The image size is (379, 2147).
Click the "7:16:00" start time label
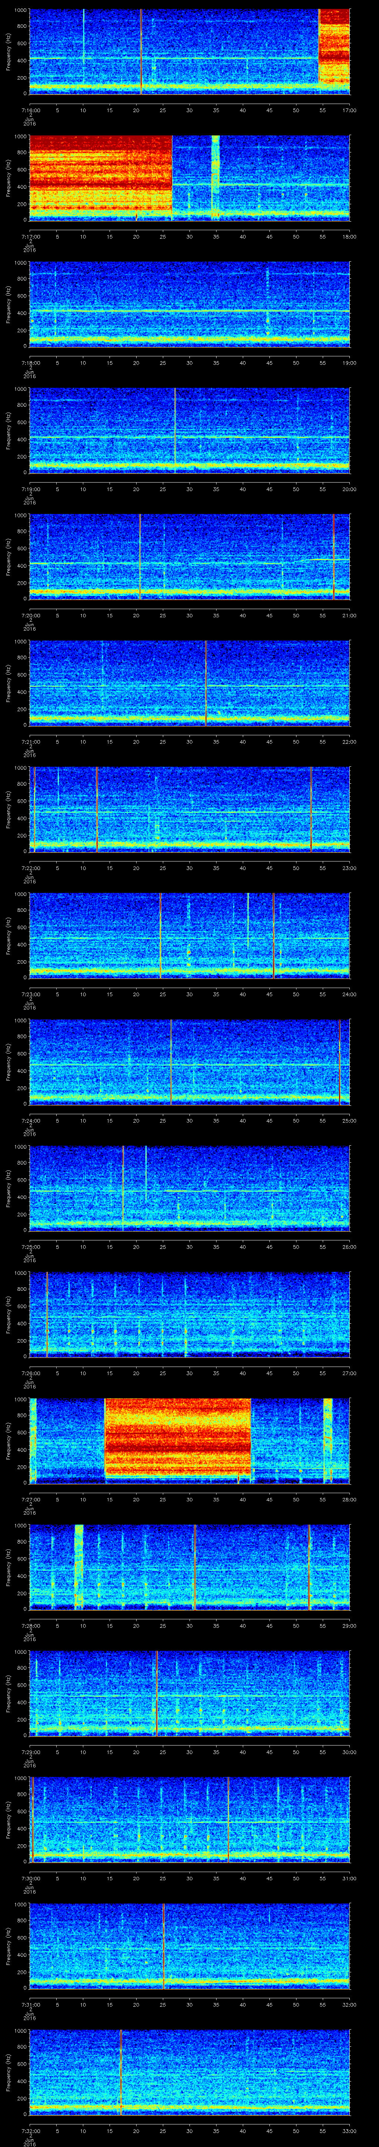(x=31, y=110)
